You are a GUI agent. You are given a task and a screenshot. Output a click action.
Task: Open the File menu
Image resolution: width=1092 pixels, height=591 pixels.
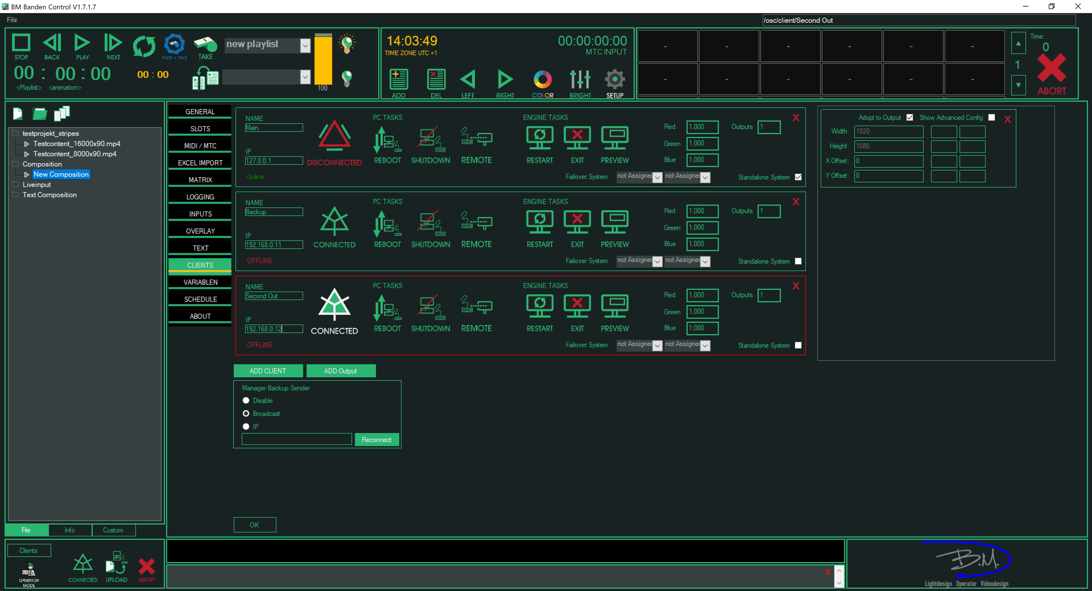coord(11,20)
